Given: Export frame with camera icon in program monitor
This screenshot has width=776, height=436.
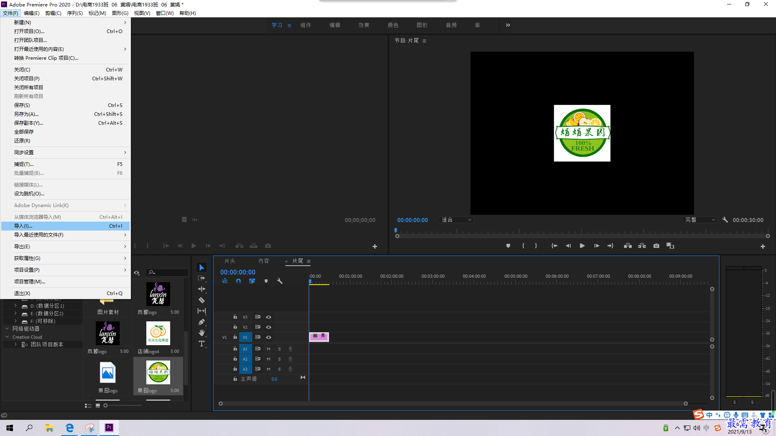Looking at the screenshot, I should coord(656,246).
